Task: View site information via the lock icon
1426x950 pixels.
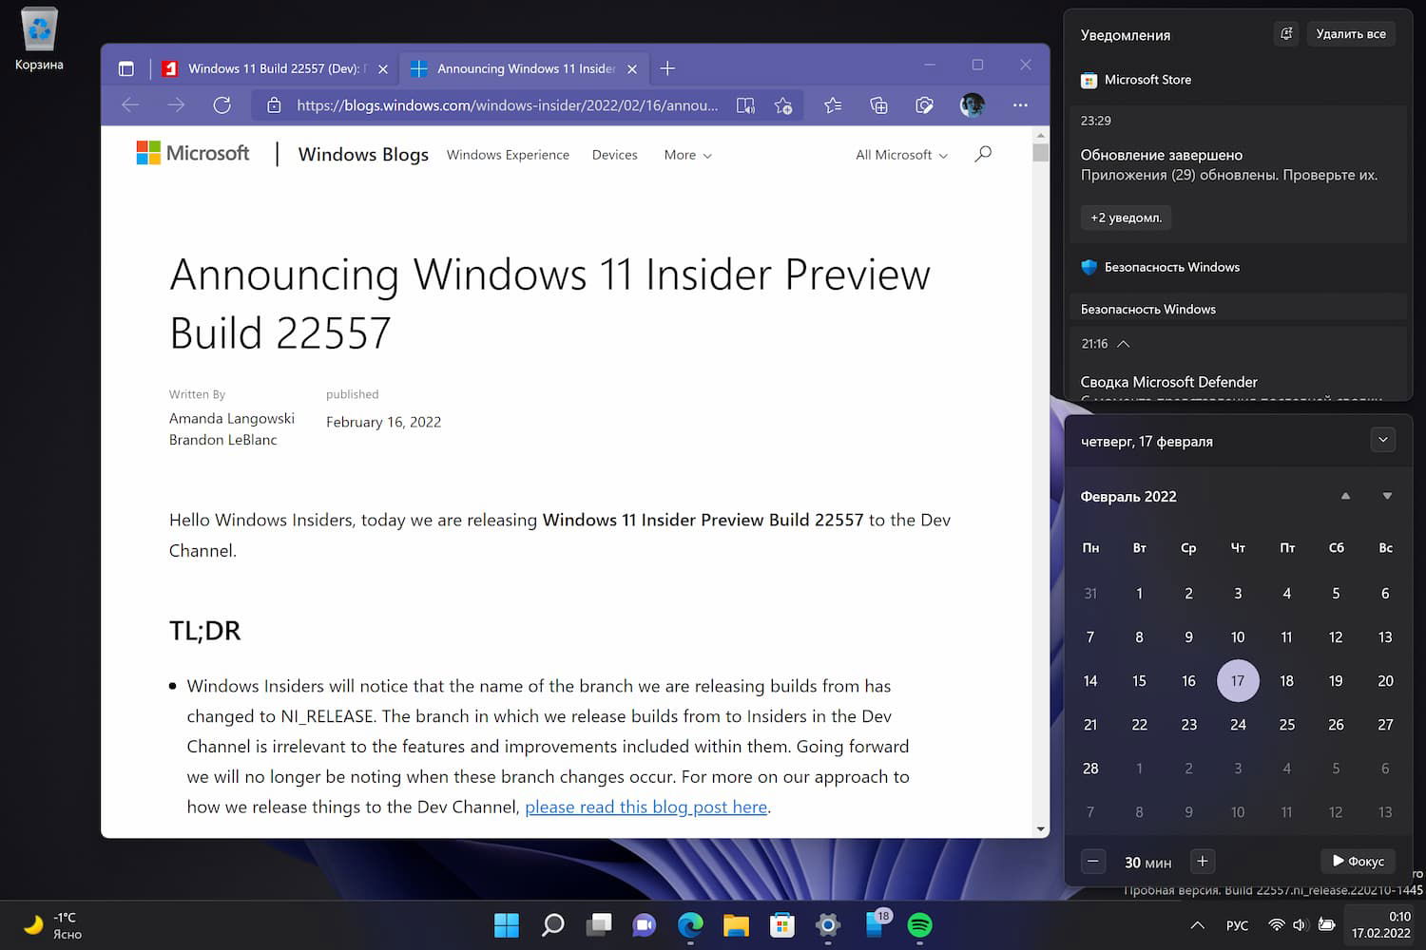Action: pos(274,105)
